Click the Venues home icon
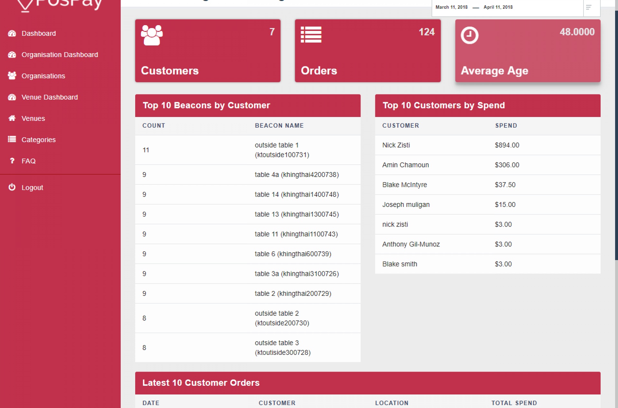Viewport: 618px width, 408px height. tap(12, 118)
